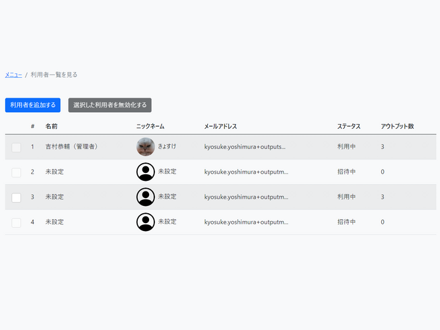Click the 利用中 status in row 3

(346, 197)
